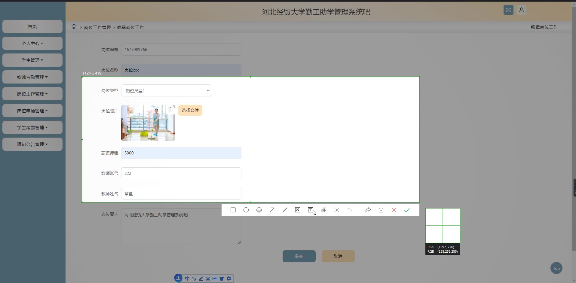Click the 提交 submit button
This screenshot has width=576, height=283.
point(299,256)
